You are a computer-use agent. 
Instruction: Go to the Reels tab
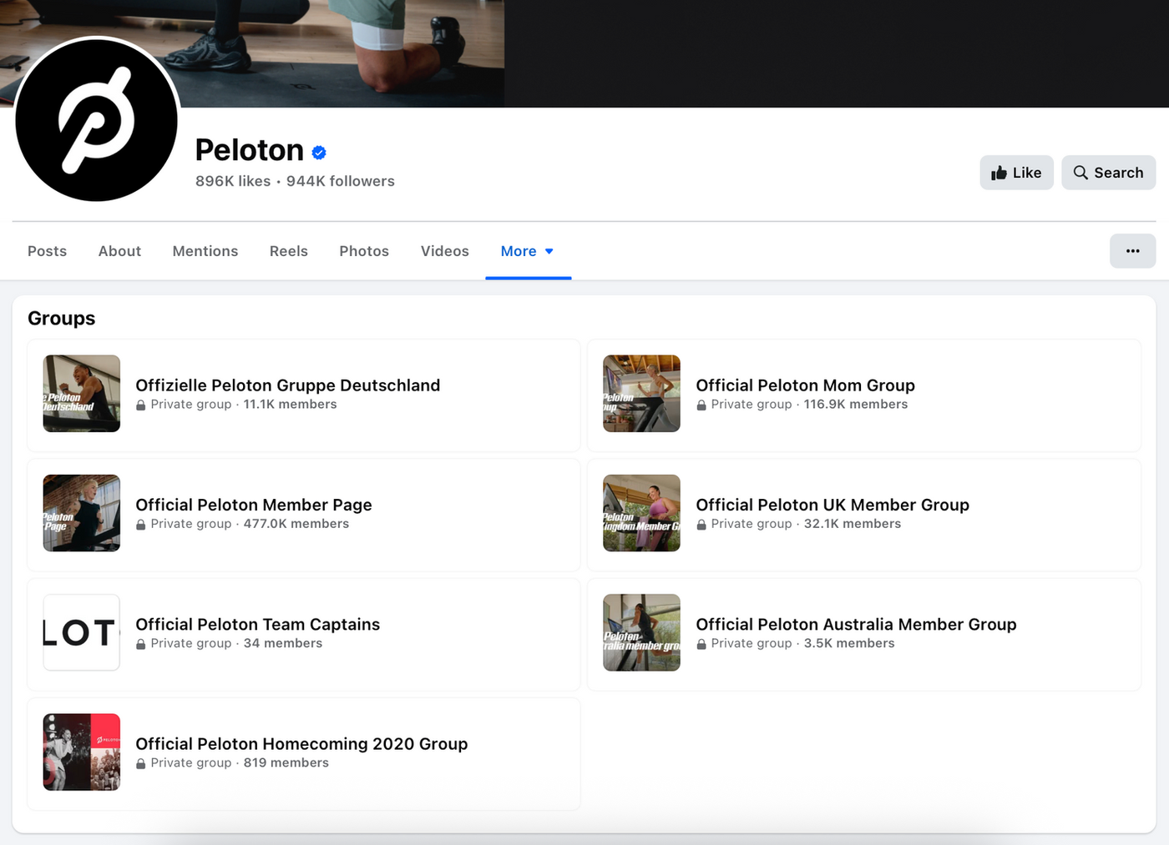[x=289, y=251]
